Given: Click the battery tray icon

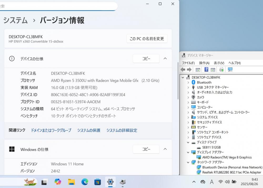Looking at the screenshot, I should pyautogui.click(x=234, y=182).
